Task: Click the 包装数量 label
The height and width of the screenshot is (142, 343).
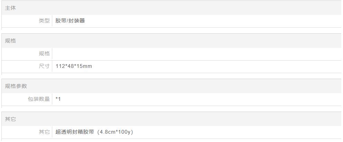Action: (39, 99)
